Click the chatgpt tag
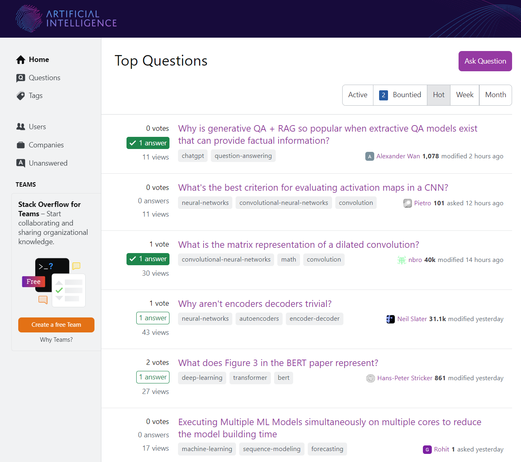The width and height of the screenshot is (521, 462). pyautogui.click(x=193, y=155)
